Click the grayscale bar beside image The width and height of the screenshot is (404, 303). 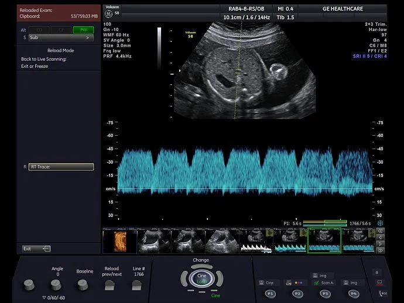[159, 47]
